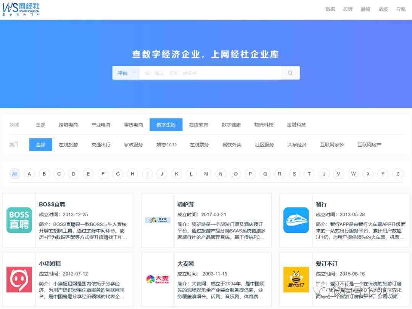
Task: Filter companies by letter Z
Action: click(x=398, y=174)
